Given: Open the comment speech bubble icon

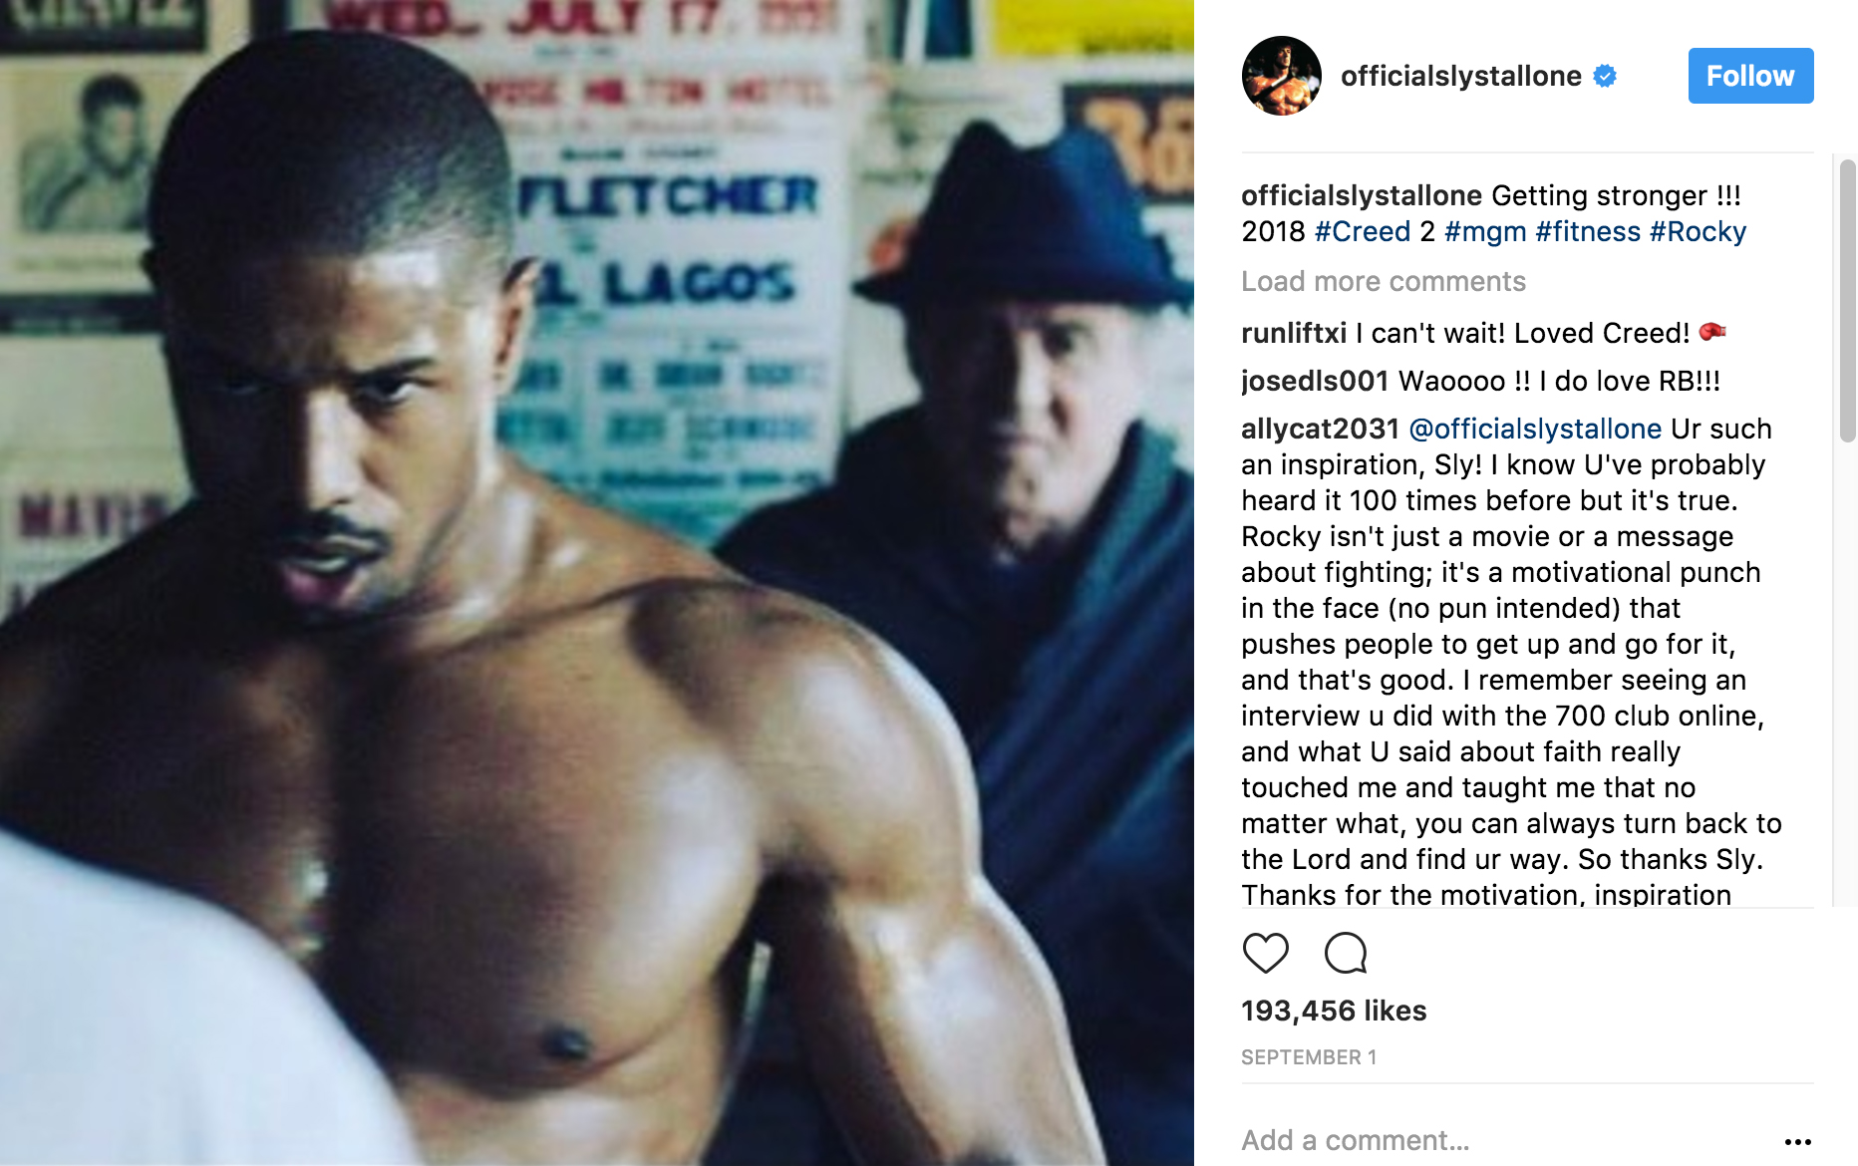Looking at the screenshot, I should click(1346, 954).
